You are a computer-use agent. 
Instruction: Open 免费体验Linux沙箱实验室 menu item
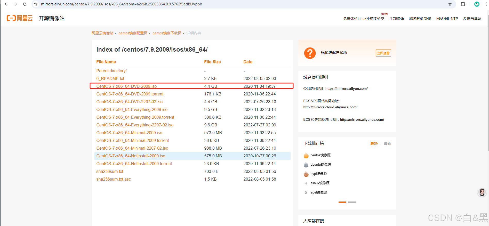click(364, 19)
